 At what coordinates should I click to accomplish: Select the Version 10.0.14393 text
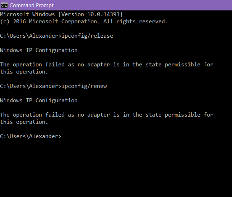(x=91, y=14)
